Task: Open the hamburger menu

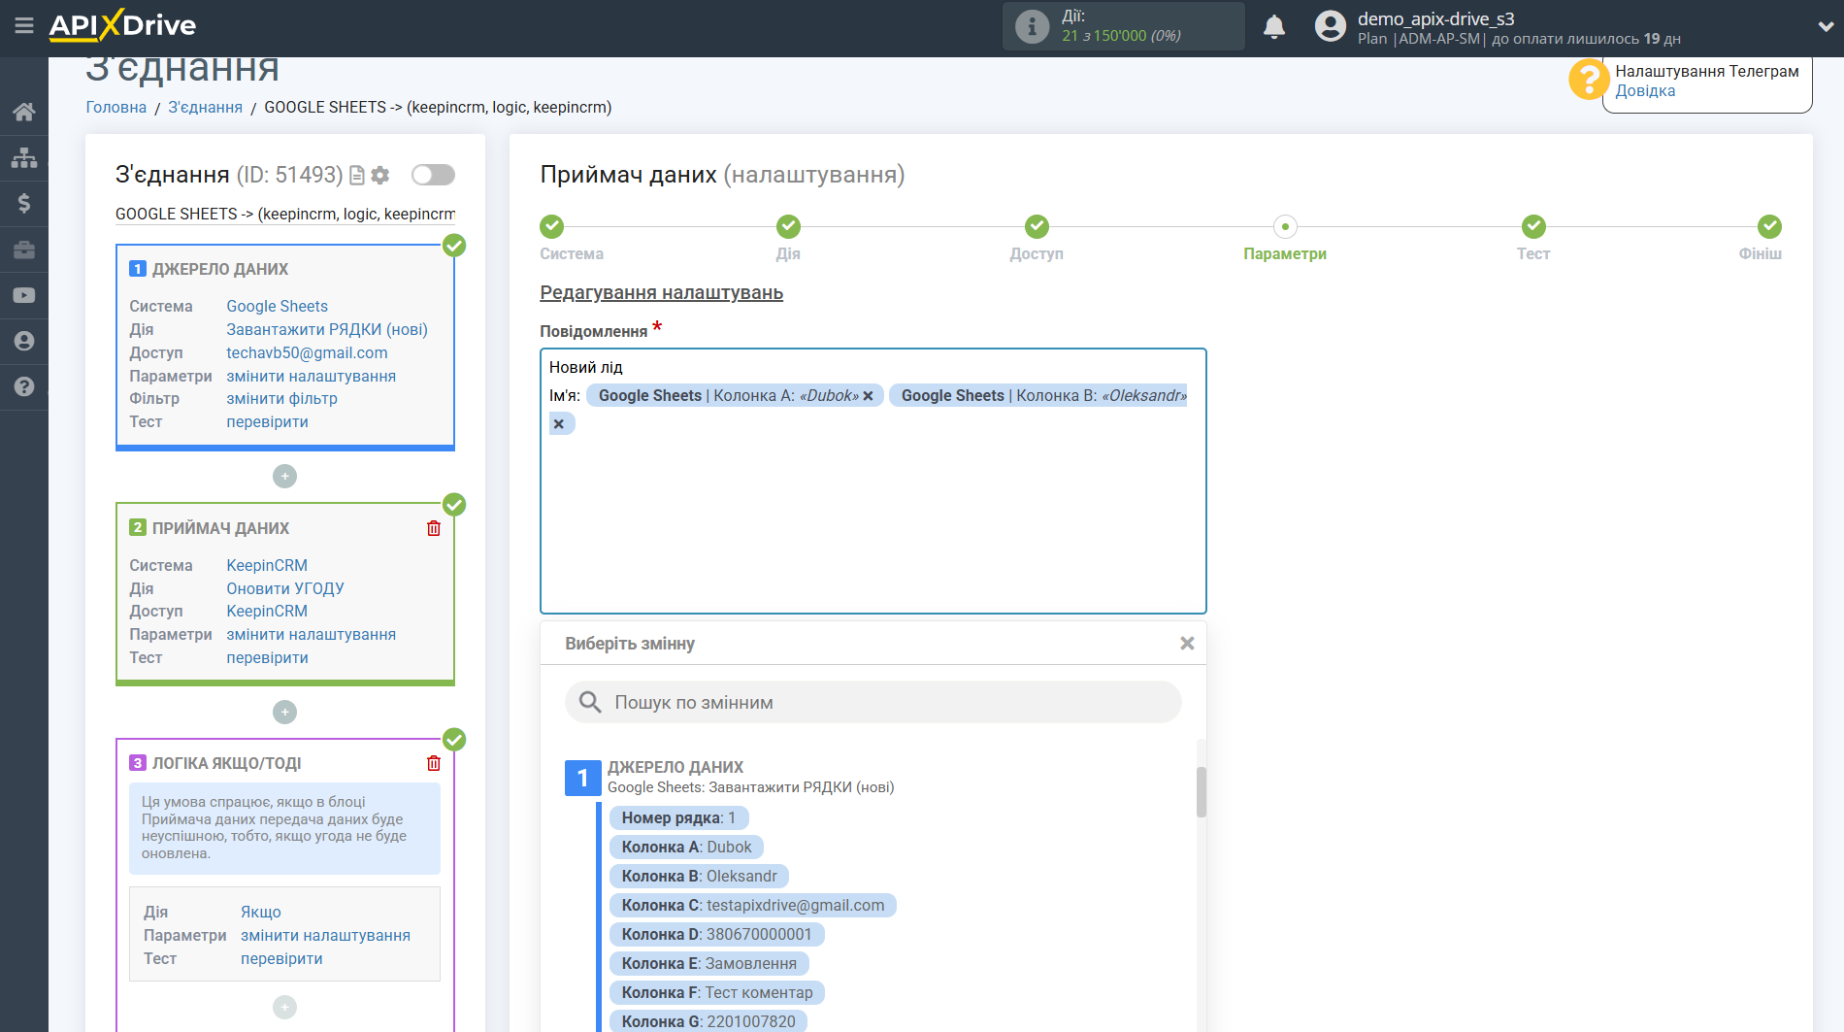Action: [x=24, y=26]
